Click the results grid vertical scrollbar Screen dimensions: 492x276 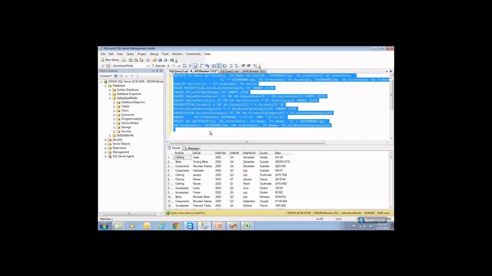pyautogui.click(x=391, y=180)
